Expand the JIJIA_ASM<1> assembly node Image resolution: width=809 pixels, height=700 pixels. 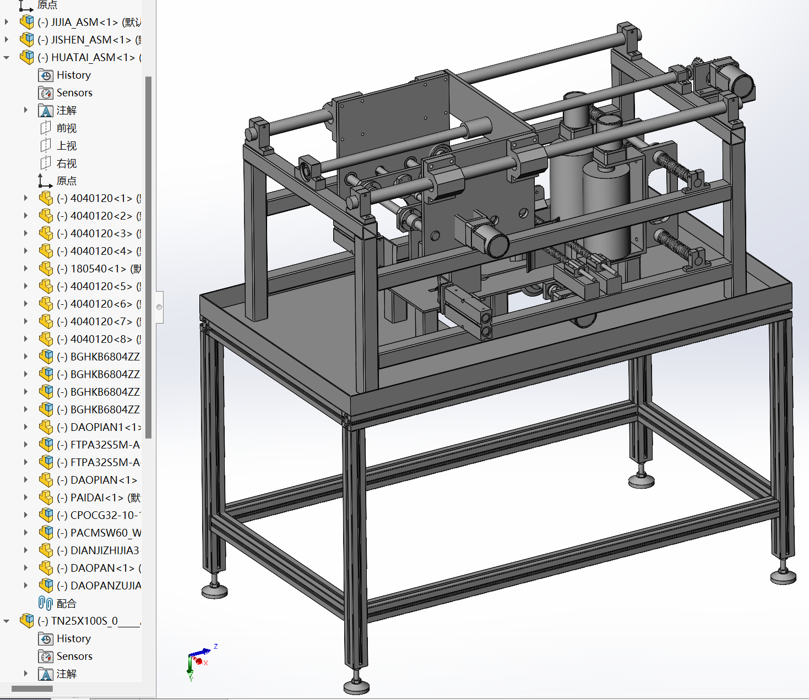click(x=7, y=22)
